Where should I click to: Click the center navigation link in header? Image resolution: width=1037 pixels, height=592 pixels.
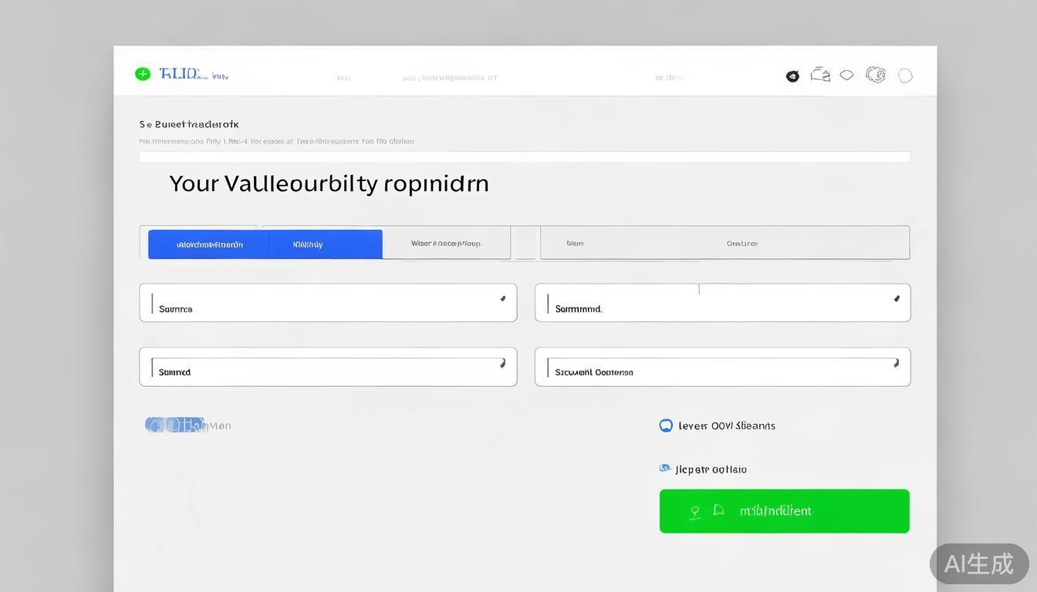point(449,78)
